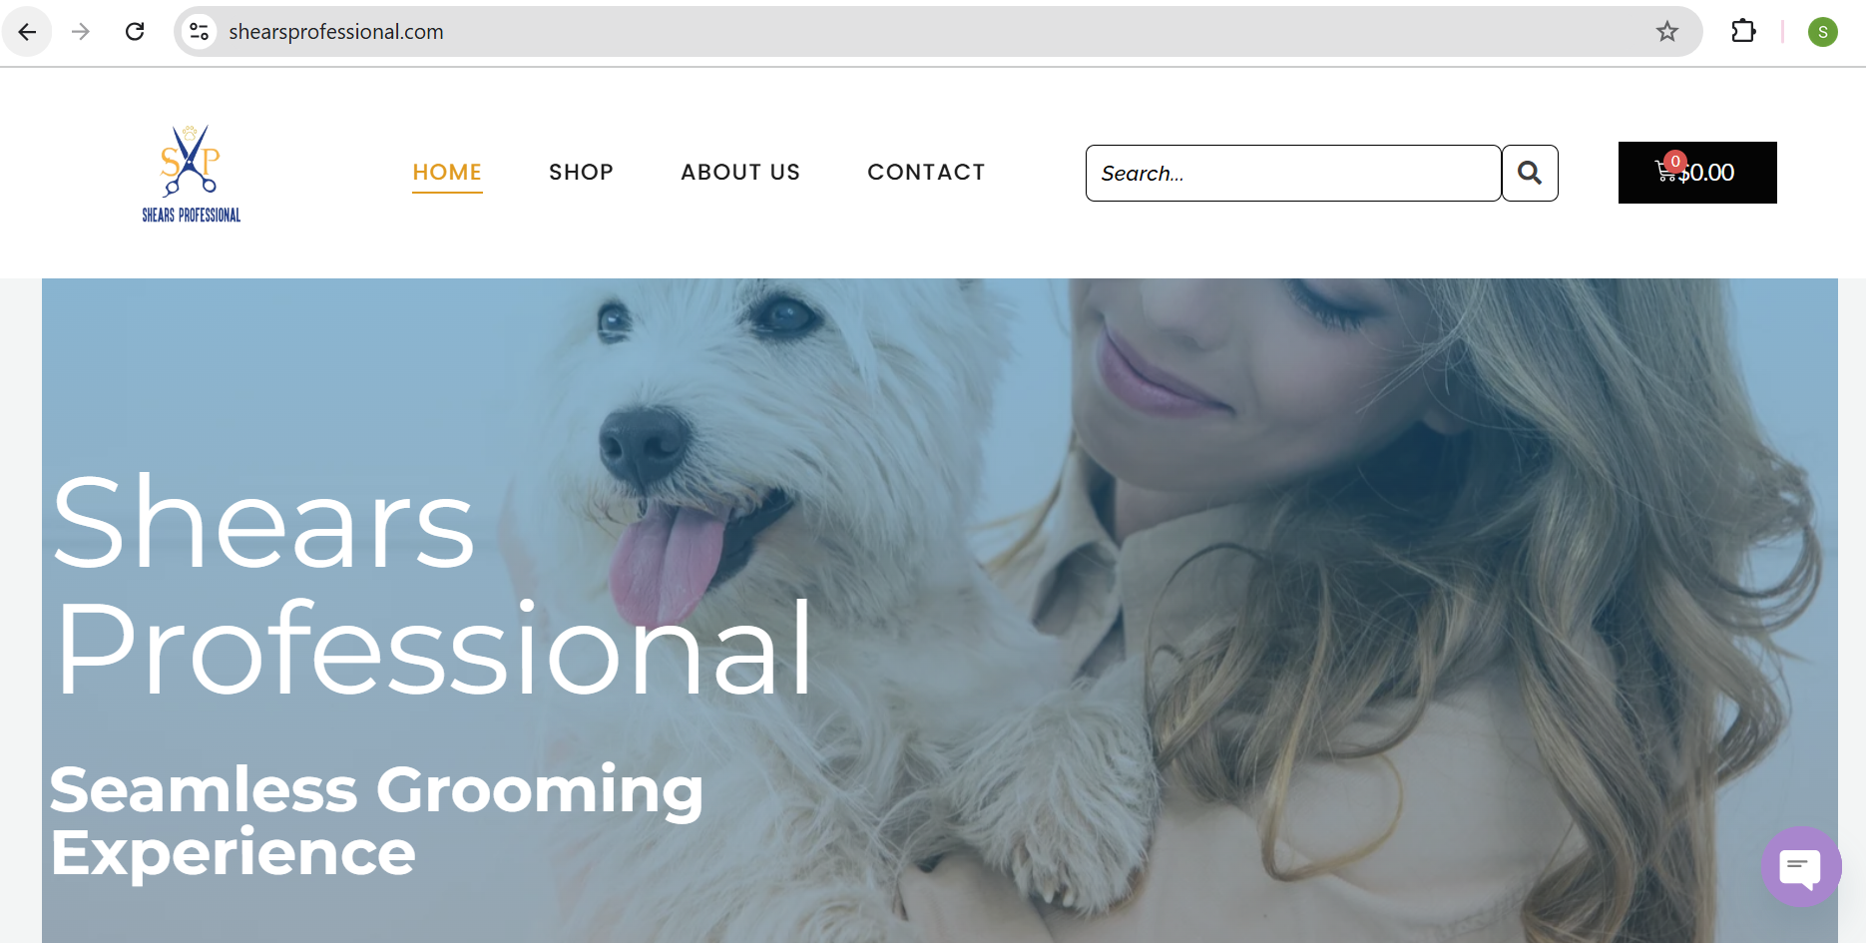The width and height of the screenshot is (1866, 943).
Task: Click inside the Search... input field
Action: [x=1293, y=173]
